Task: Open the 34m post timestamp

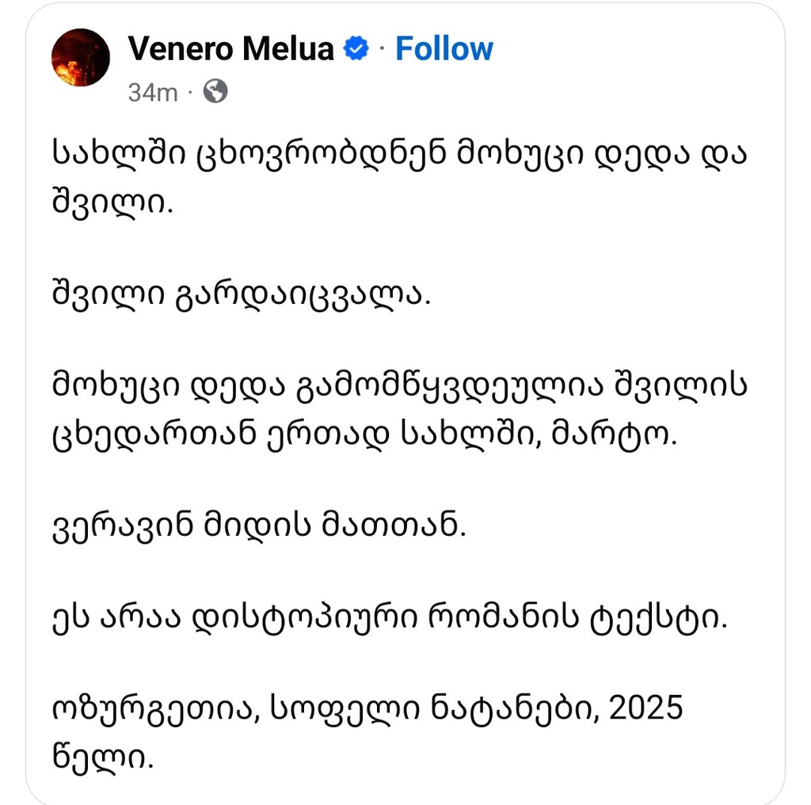Action: click(x=153, y=93)
